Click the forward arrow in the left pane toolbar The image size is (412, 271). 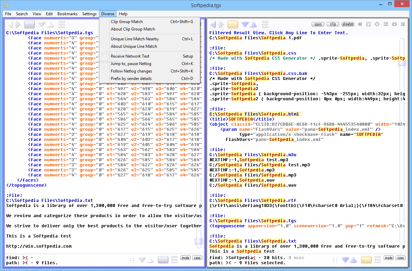tap(18, 24)
